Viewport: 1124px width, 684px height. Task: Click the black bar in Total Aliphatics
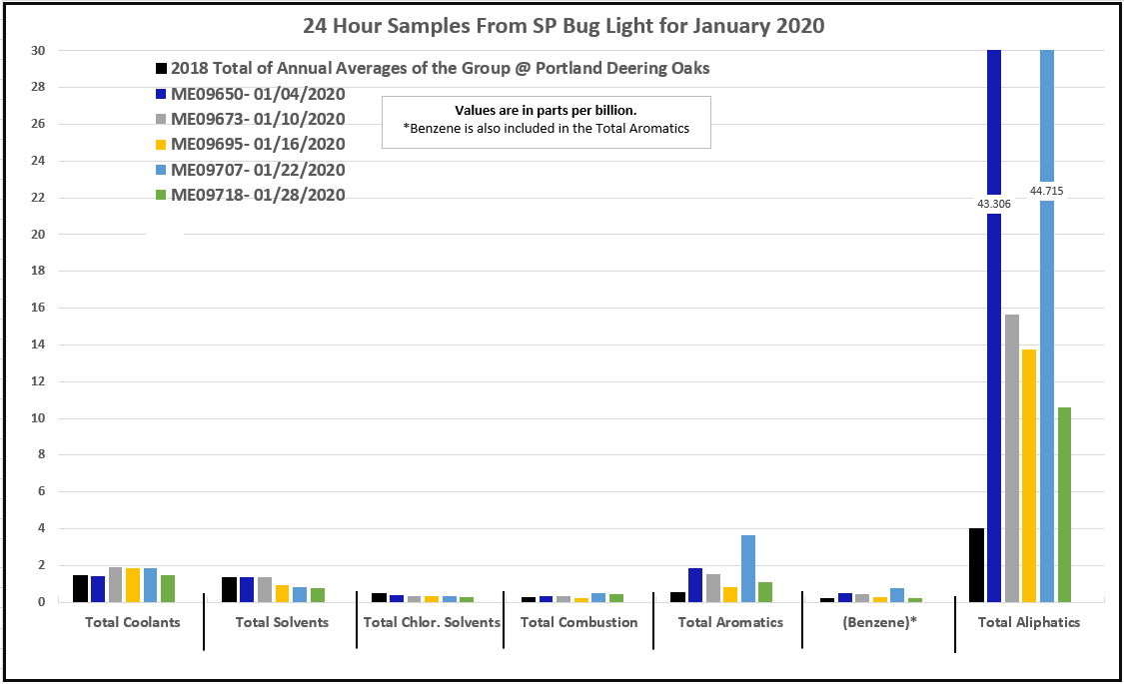click(x=976, y=565)
